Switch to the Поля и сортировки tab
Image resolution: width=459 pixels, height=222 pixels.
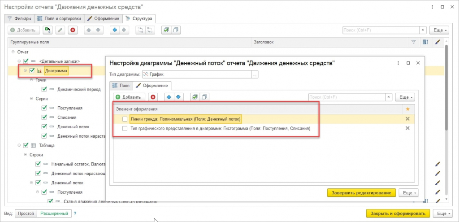(60, 18)
